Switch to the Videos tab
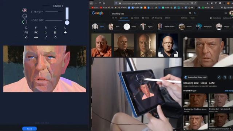 tap(135, 18)
